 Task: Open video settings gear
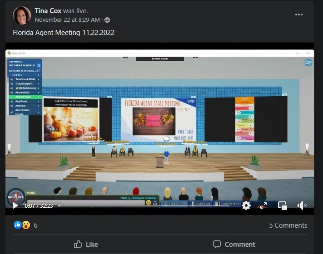point(246,205)
